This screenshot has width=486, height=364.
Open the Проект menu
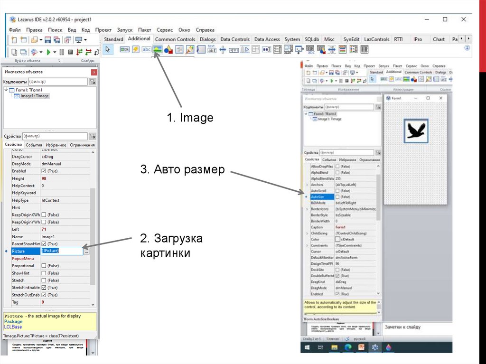(x=103, y=30)
